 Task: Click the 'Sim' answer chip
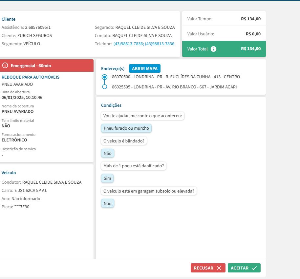click(x=107, y=178)
